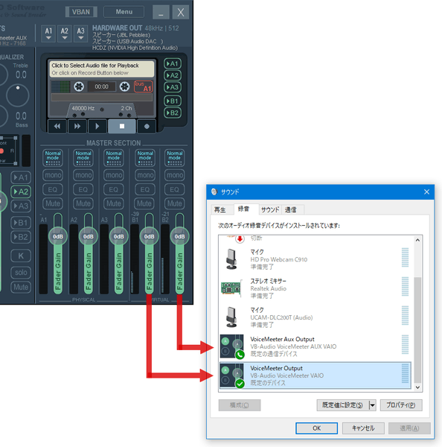
Task: Switch B2 master bus Normal mode
Action: (175, 158)
